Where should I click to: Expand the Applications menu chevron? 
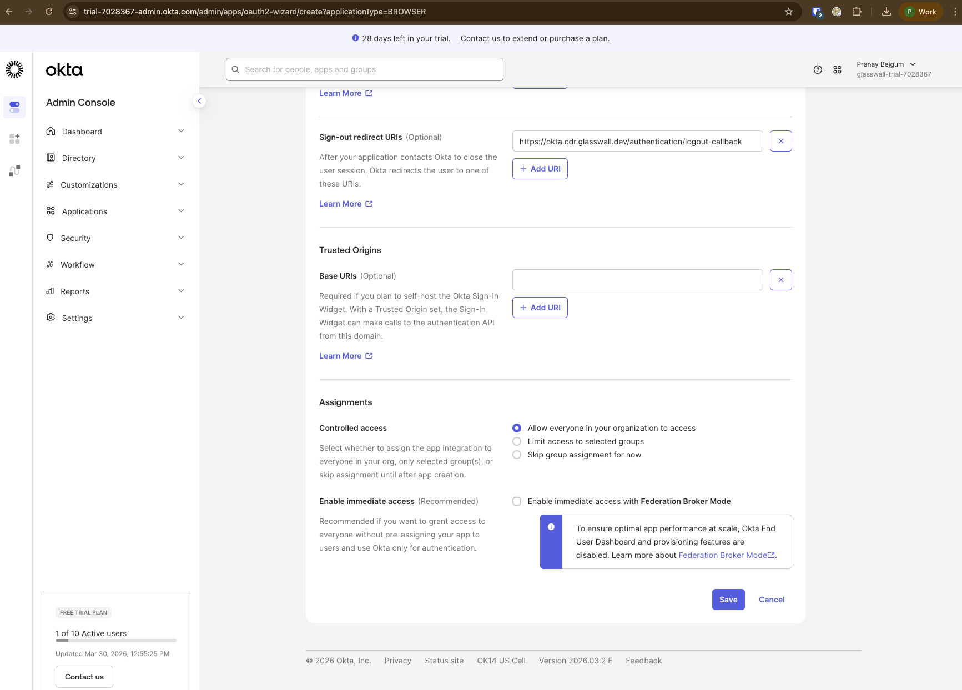181,211
